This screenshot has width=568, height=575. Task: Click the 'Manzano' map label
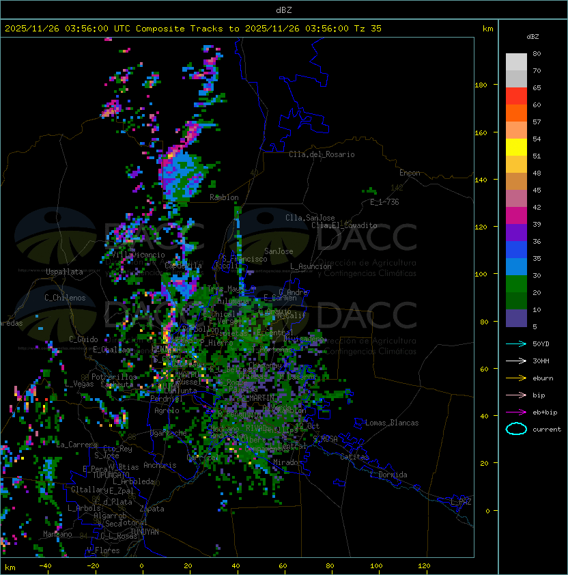point(57,534)
